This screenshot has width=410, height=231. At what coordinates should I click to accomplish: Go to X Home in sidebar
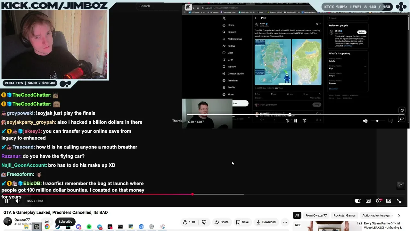click(x=228, y=25)
